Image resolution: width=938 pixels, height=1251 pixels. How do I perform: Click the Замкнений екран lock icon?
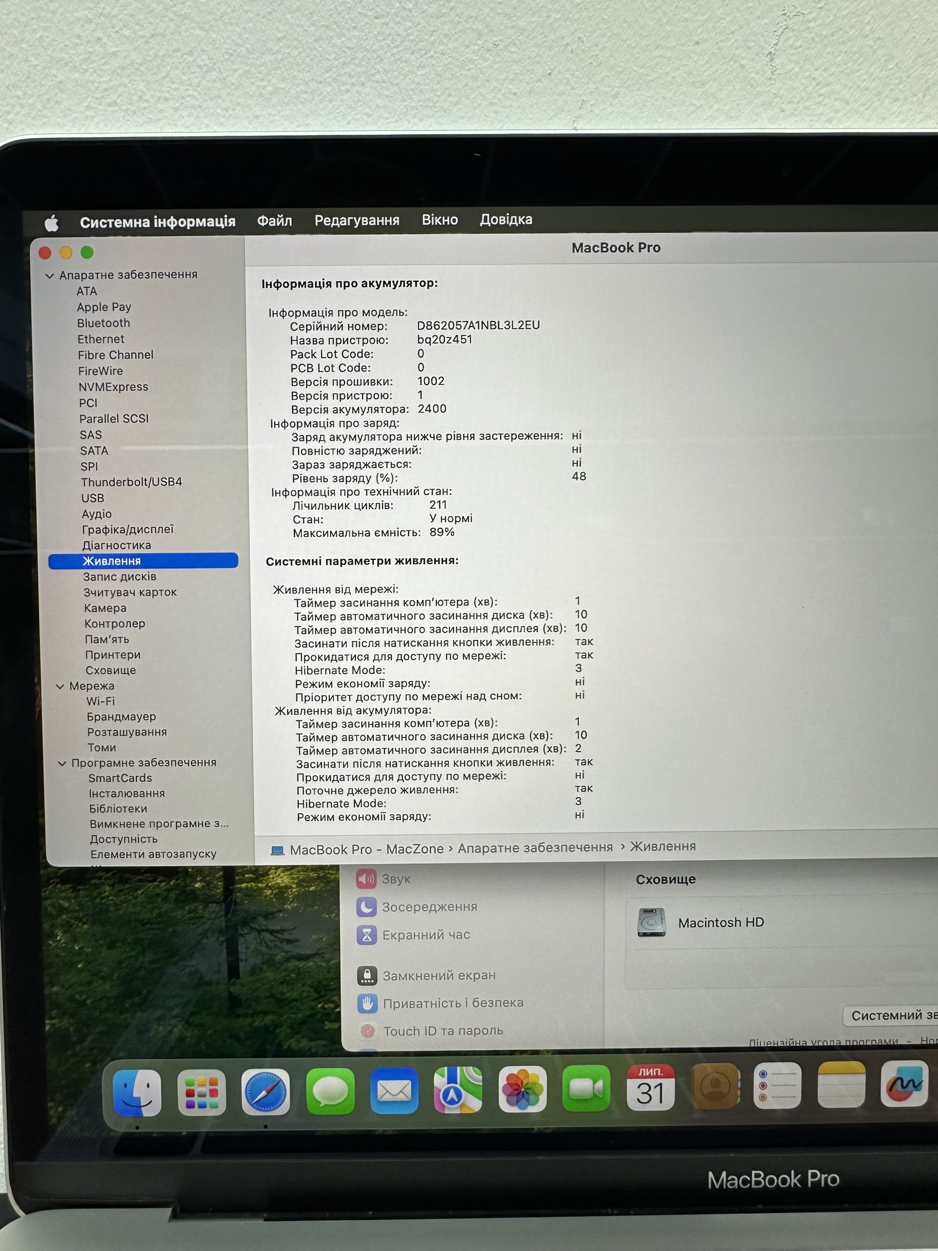[367, 975]
